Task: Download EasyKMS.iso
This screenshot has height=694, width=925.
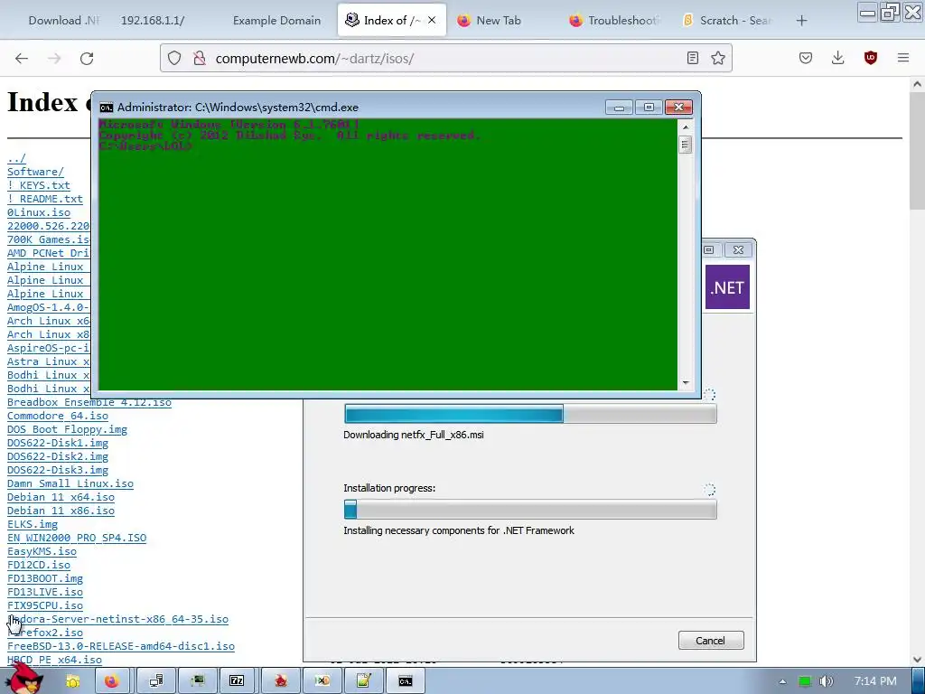Action: pyautogui.click(x=42, y=551)
